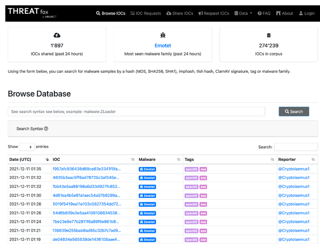Open Browse IOCs in navigation
Viewport: 320px width, 246px height.
111,13
